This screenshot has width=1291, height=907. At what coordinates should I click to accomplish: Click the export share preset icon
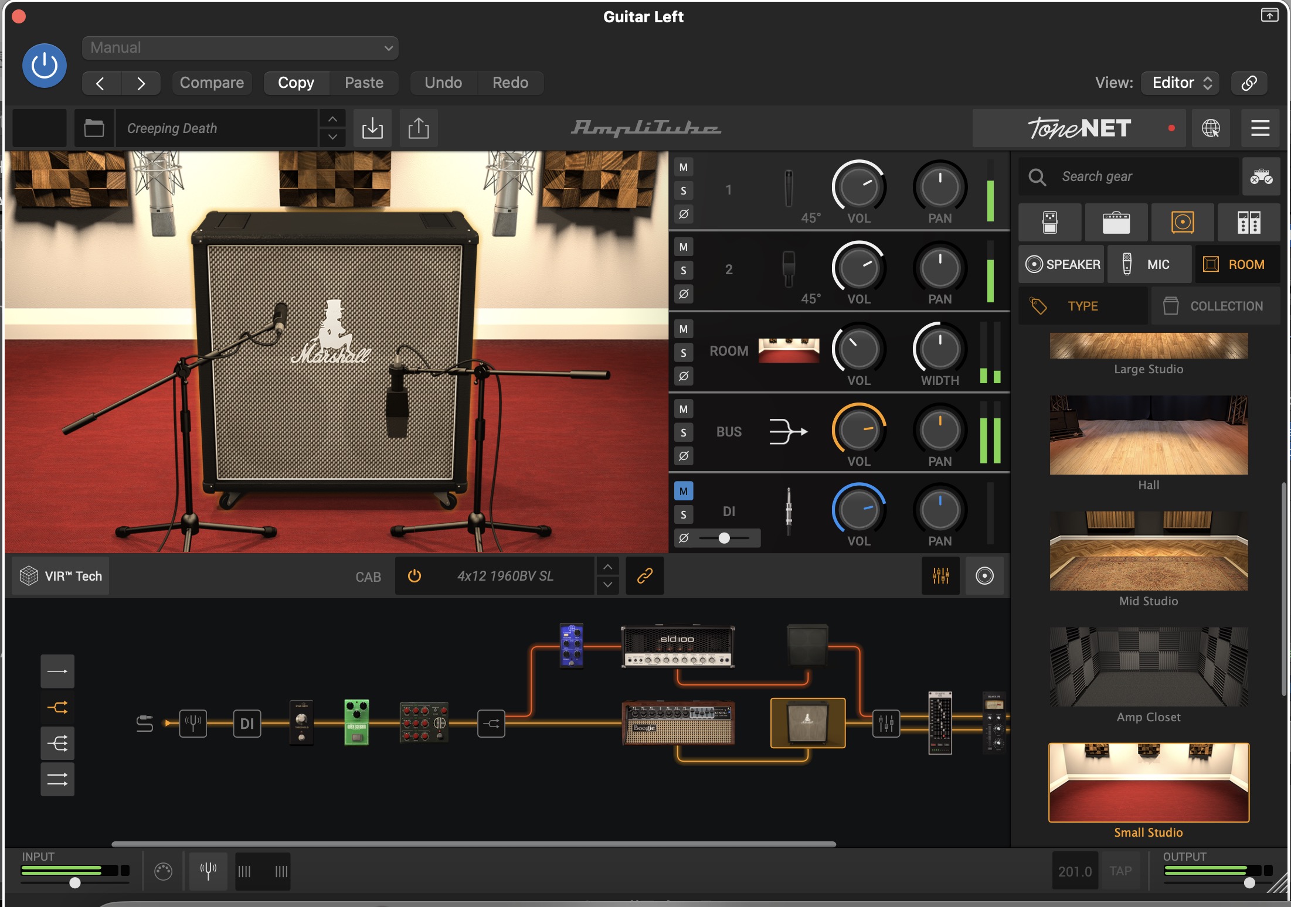pyautogui.click(x=419, y=128)
